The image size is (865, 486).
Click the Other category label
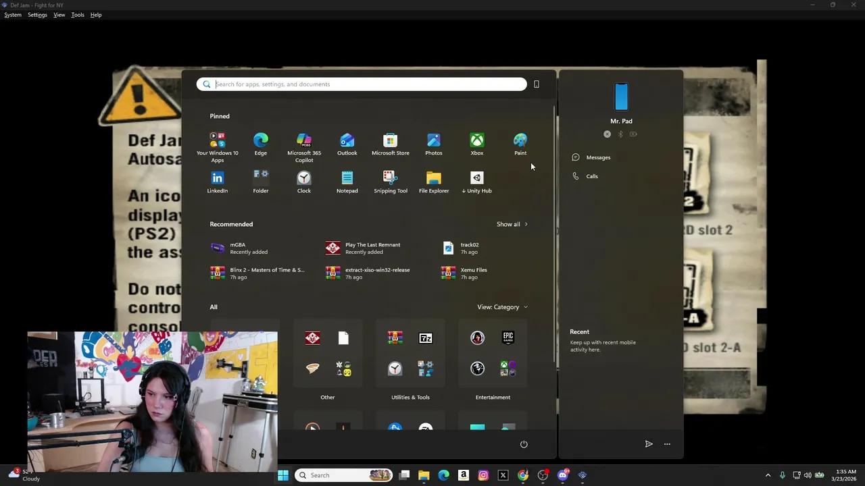(328, 398)
